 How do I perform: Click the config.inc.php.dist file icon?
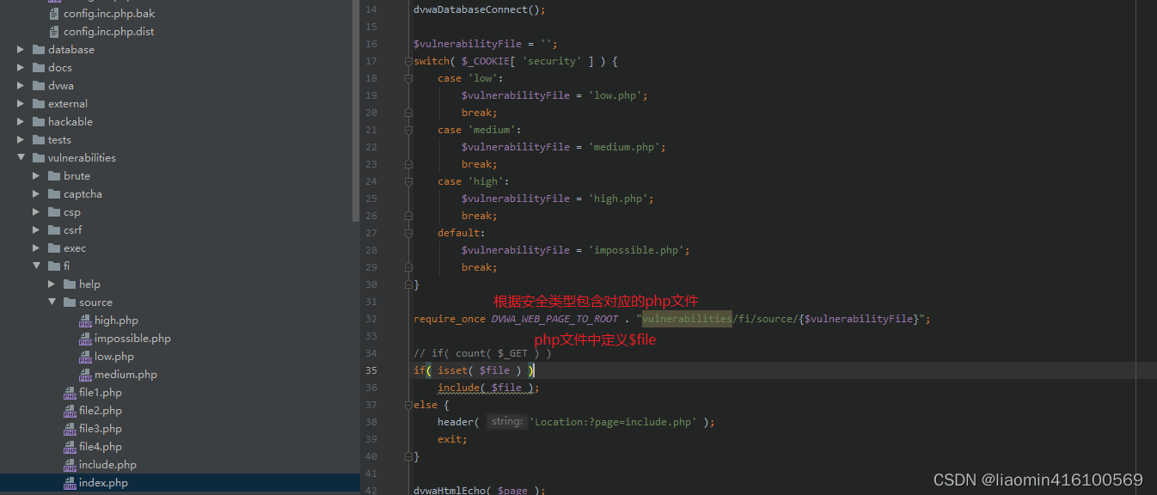(x=54, y=32)
